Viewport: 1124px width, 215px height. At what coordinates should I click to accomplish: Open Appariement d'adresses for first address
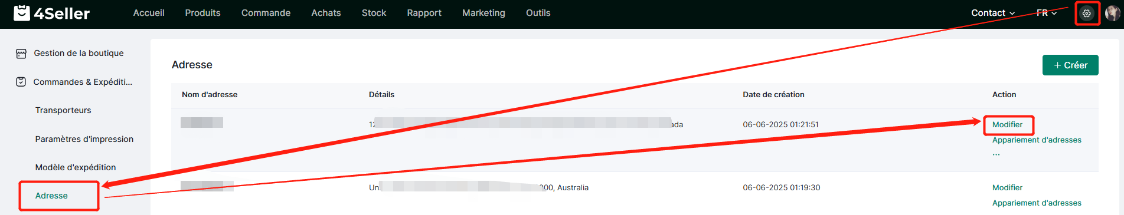click(x=1037, y=140)
